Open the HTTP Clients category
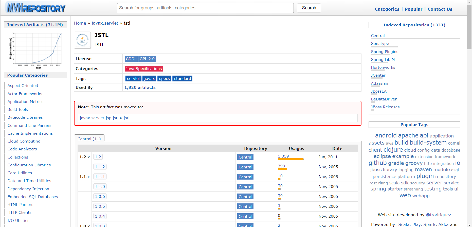472x227 pixels. [x=20, y=212]
